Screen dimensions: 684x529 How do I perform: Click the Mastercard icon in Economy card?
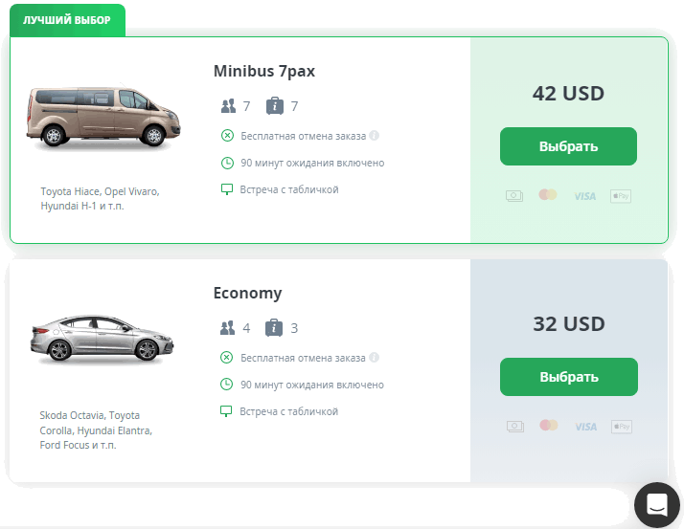click(x=548, y=425)
